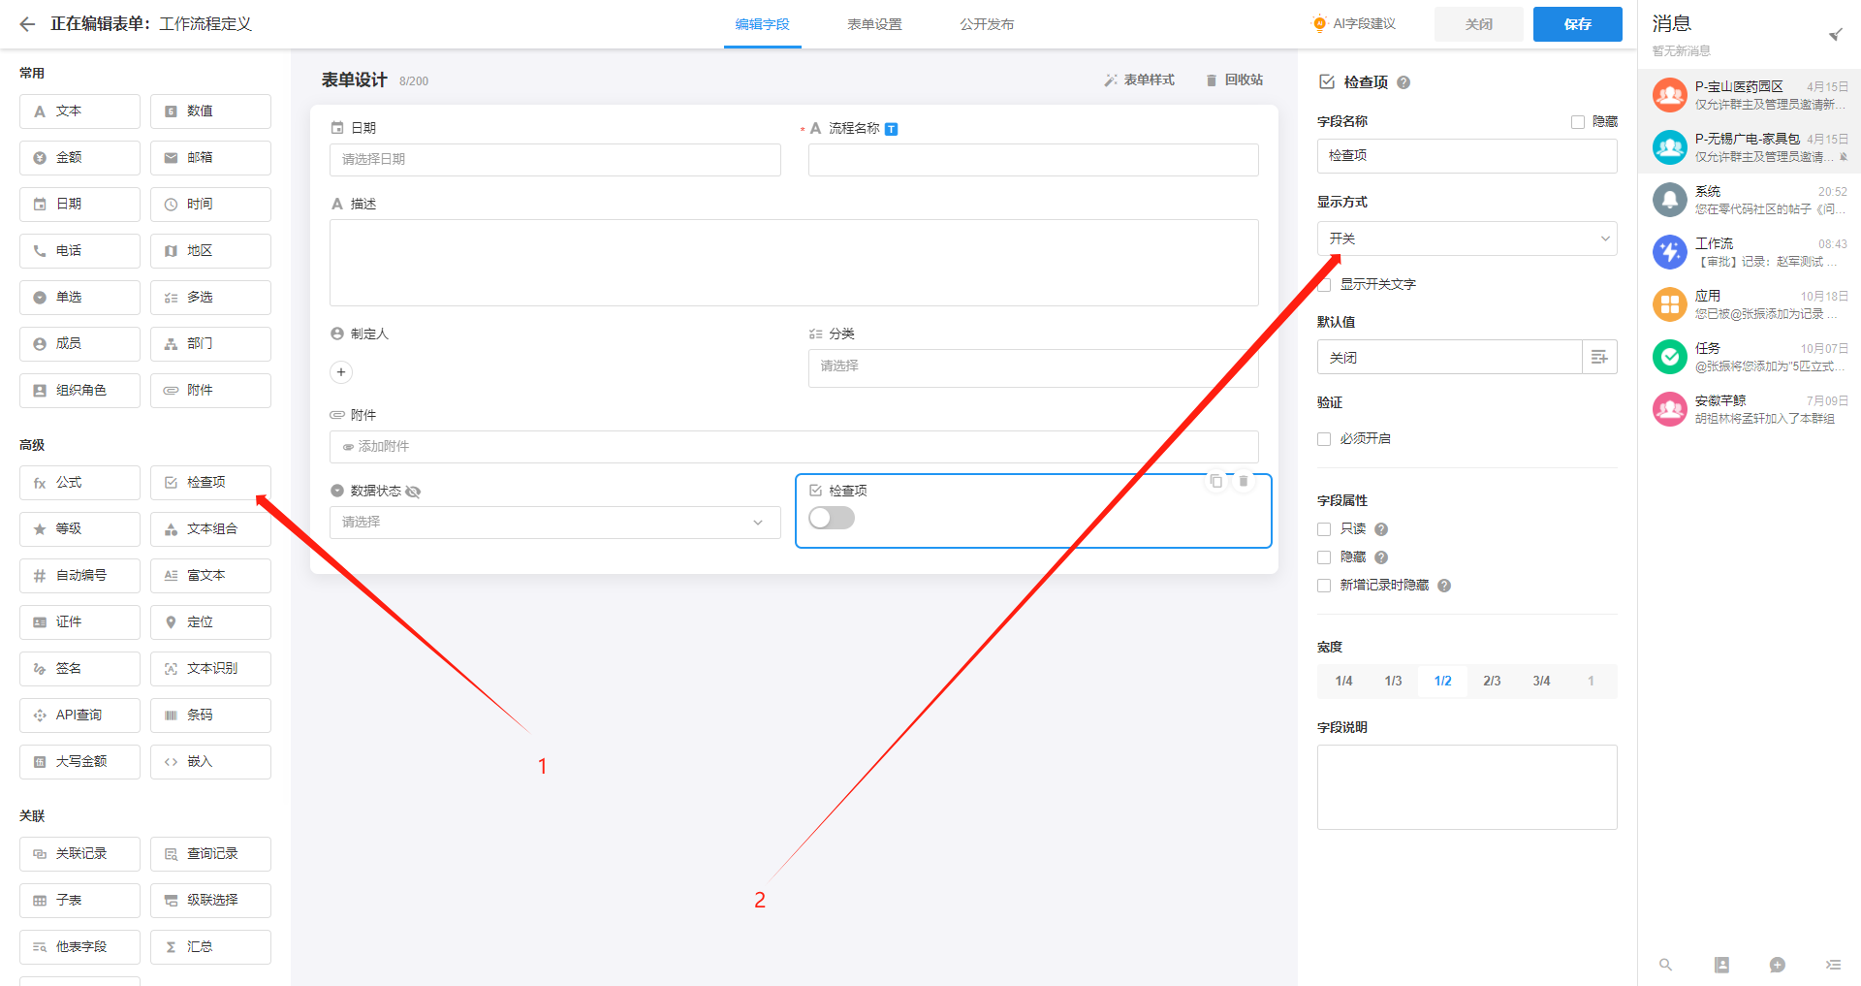Open the 任务 checkmark avatar

[1670, 357]
